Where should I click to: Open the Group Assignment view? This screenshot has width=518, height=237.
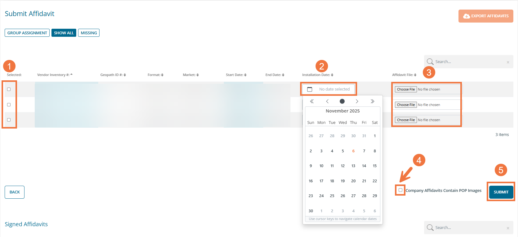(27, 33)
